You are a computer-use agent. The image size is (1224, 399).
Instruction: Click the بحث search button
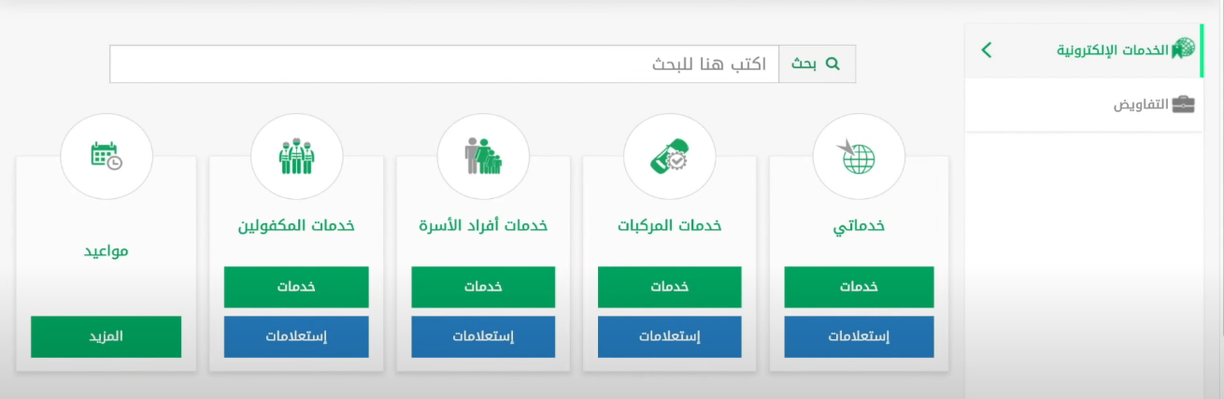tap(817, 64)
